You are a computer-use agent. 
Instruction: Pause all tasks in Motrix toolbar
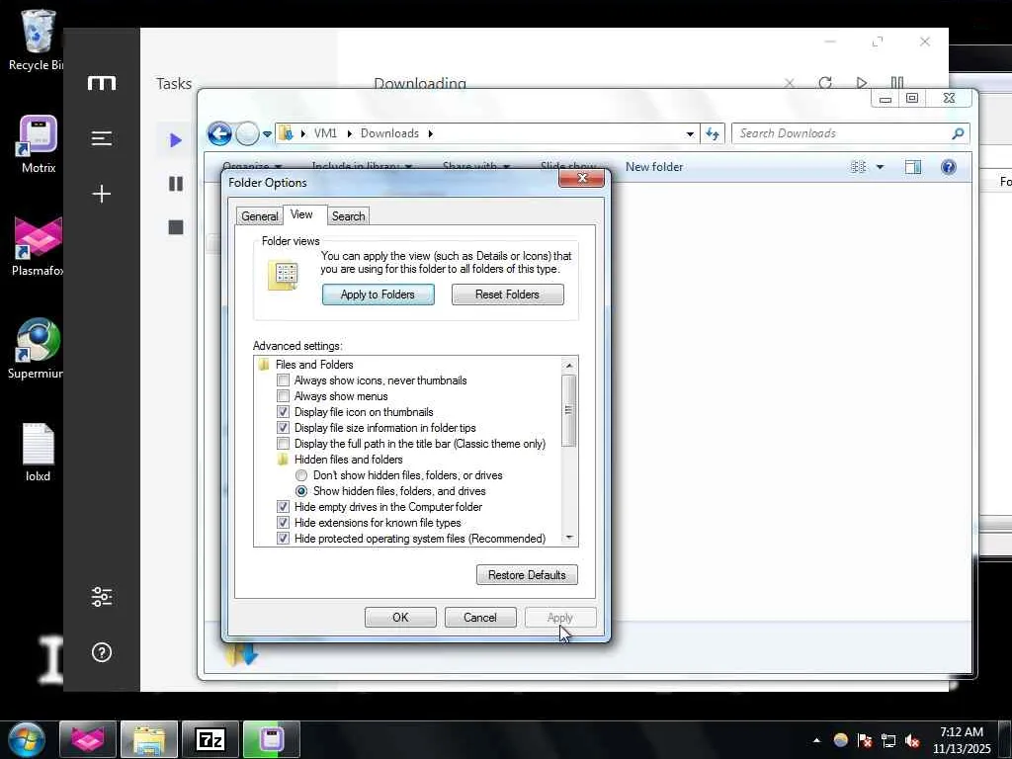tap(897, 83)
